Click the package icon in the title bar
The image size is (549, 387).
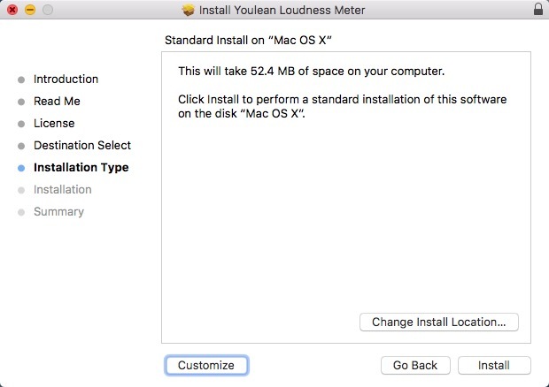[188, 10]
